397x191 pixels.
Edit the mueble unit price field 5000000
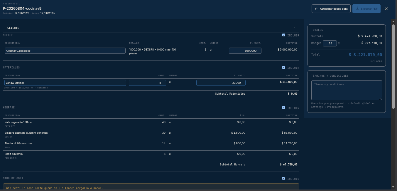click(245, 51)
